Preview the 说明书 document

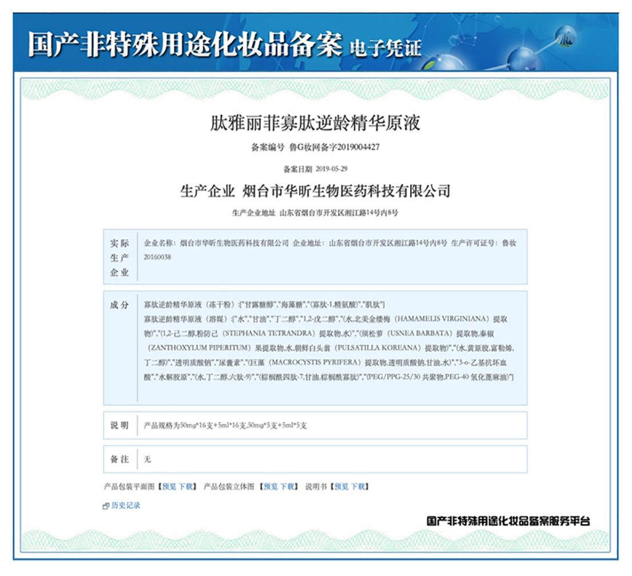click(x=341, y=487)
